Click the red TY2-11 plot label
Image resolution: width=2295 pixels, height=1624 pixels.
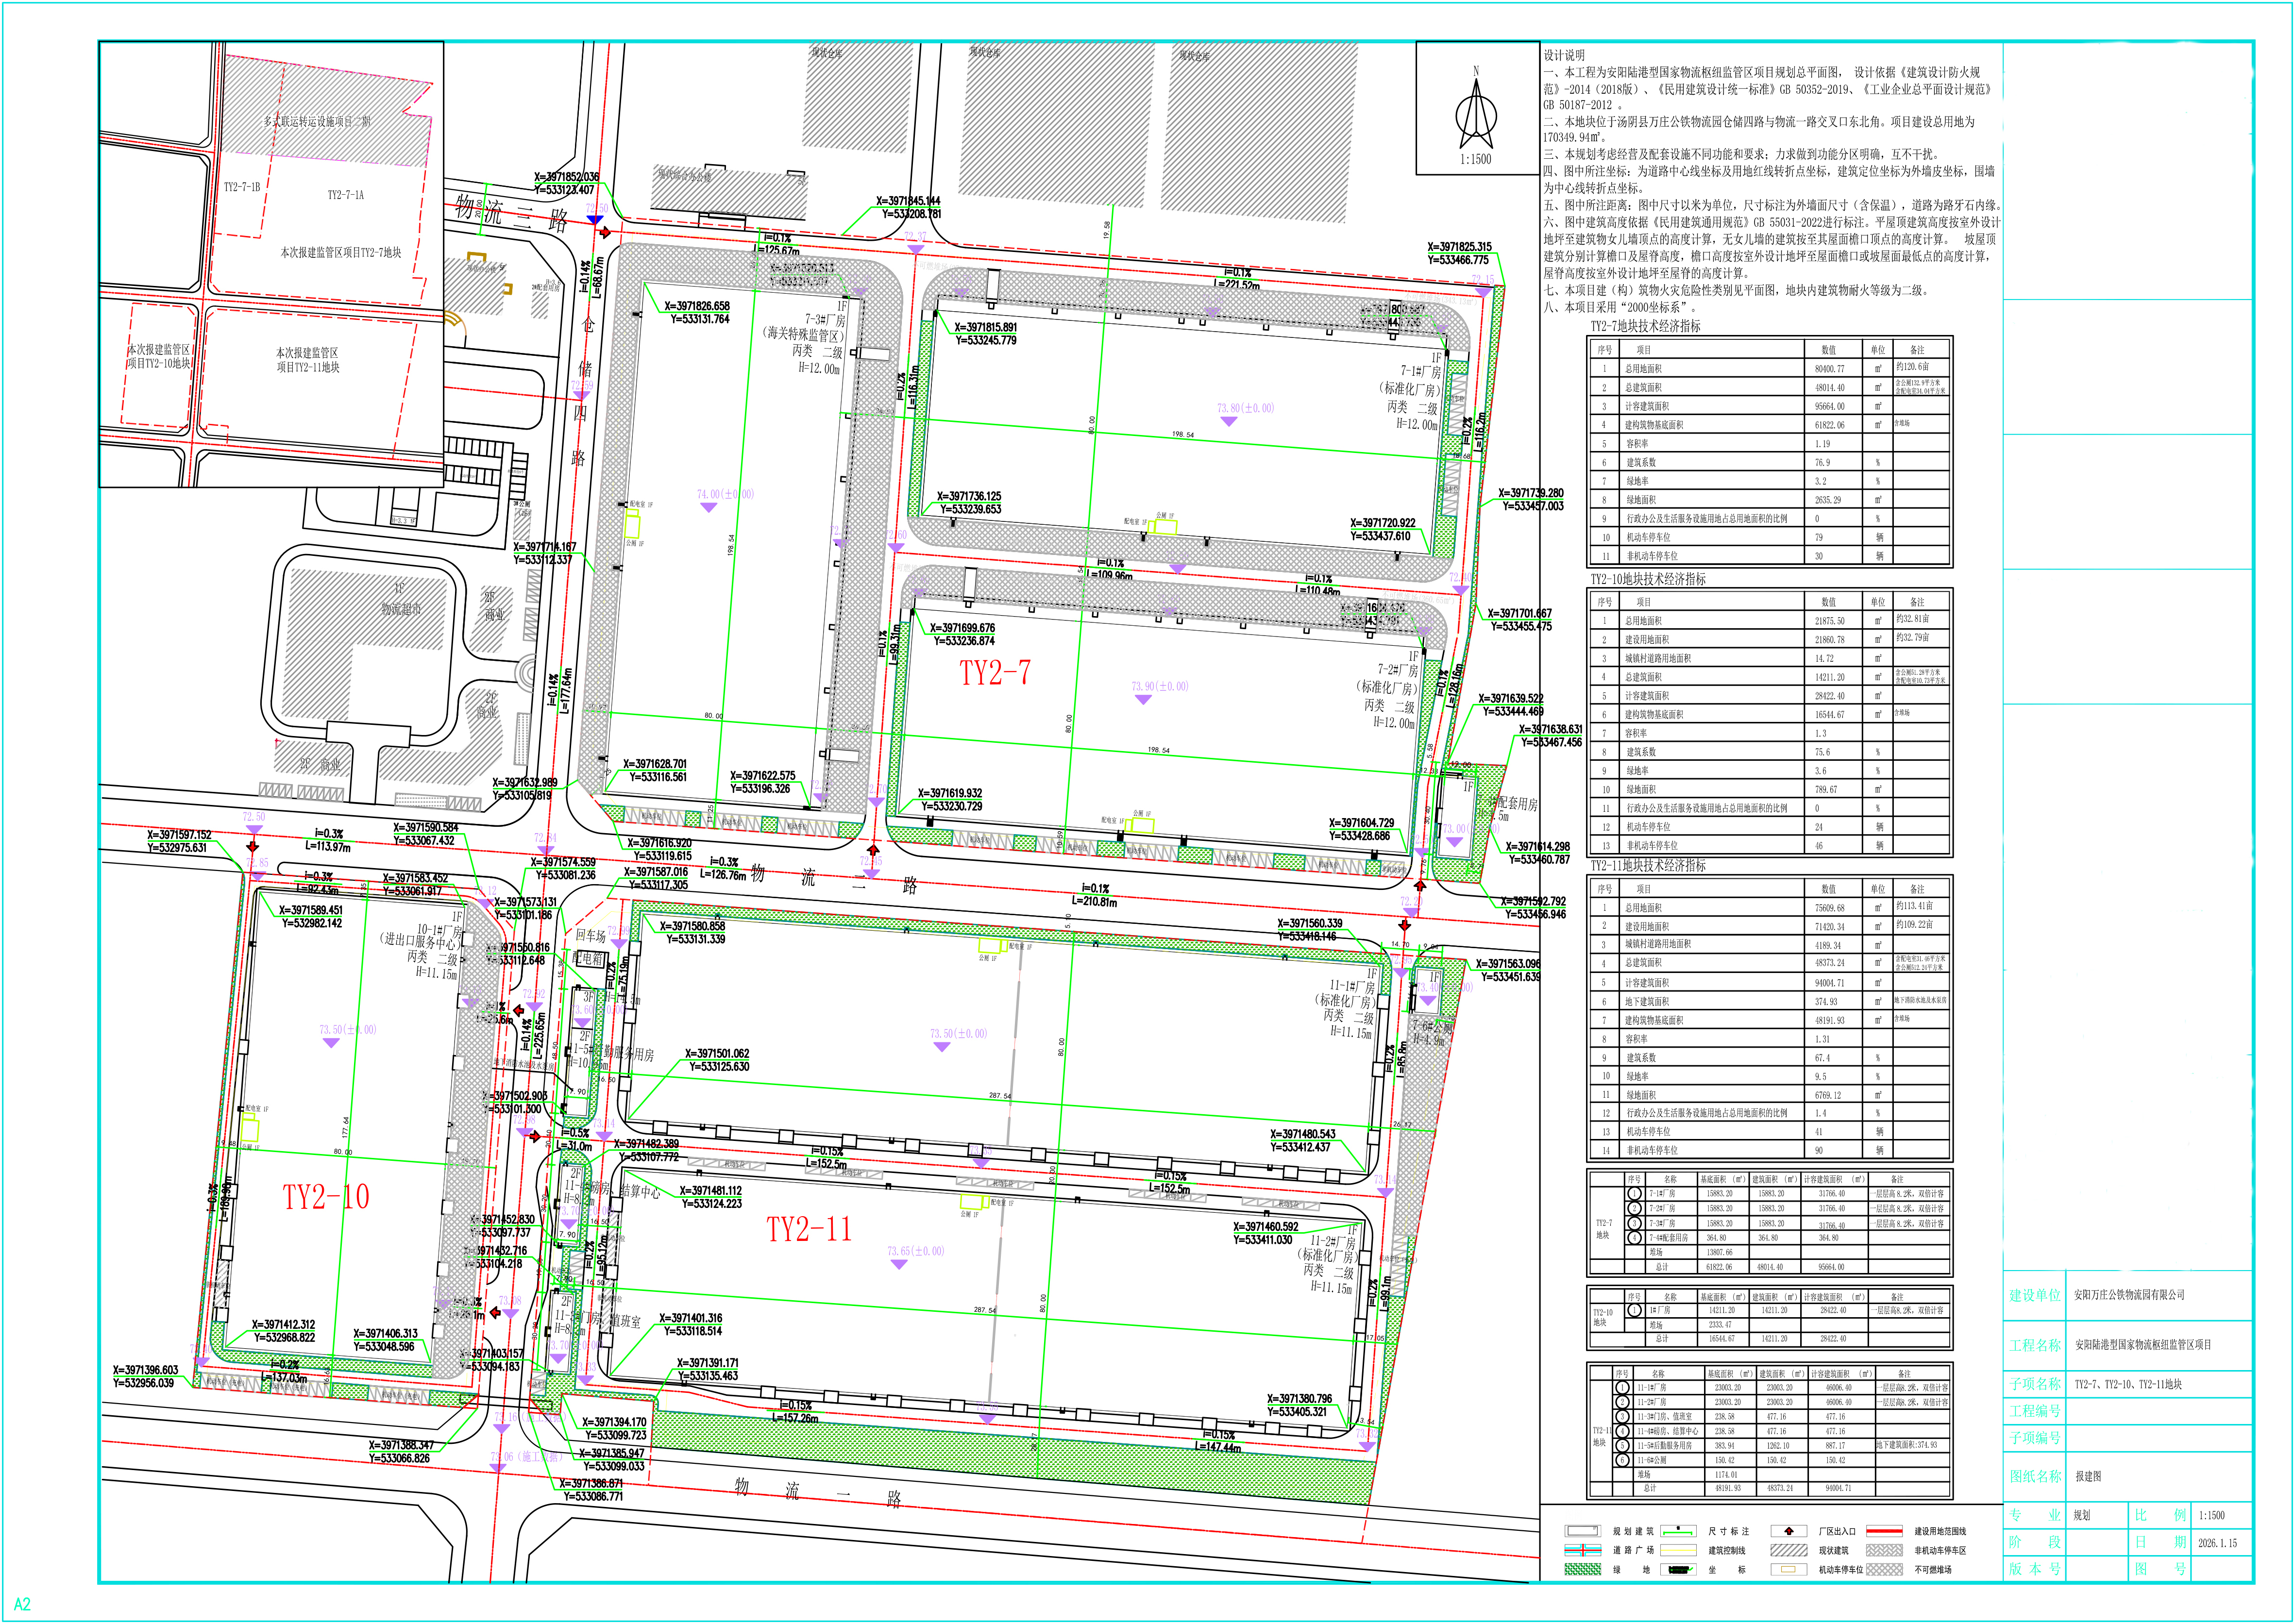coord(808,1229)
